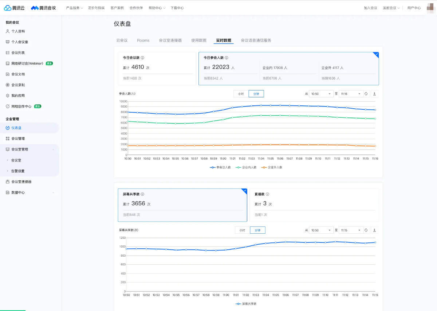Toggle 小时 view for 参会人数 chart

[x=241, y=94]
